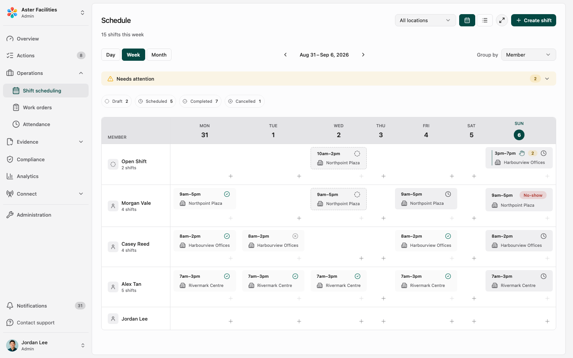Open Contact support link
Image resolution: width=573 pixels, height=358 pixels.
[x=46, y=322]
